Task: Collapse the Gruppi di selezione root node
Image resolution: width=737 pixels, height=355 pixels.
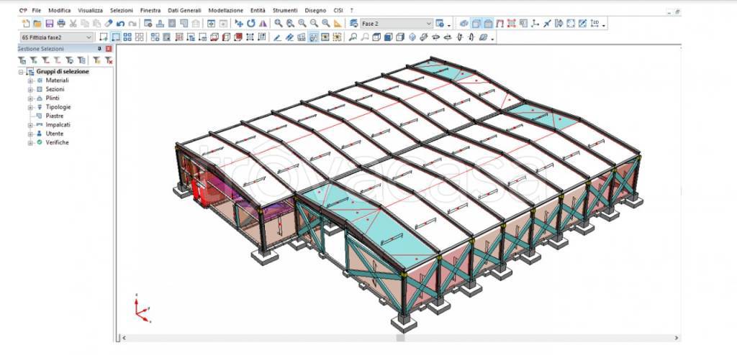Action: pos(21,72)
